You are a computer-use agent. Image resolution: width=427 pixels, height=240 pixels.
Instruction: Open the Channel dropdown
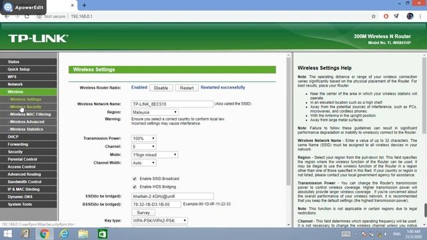(x=143, y=147)
